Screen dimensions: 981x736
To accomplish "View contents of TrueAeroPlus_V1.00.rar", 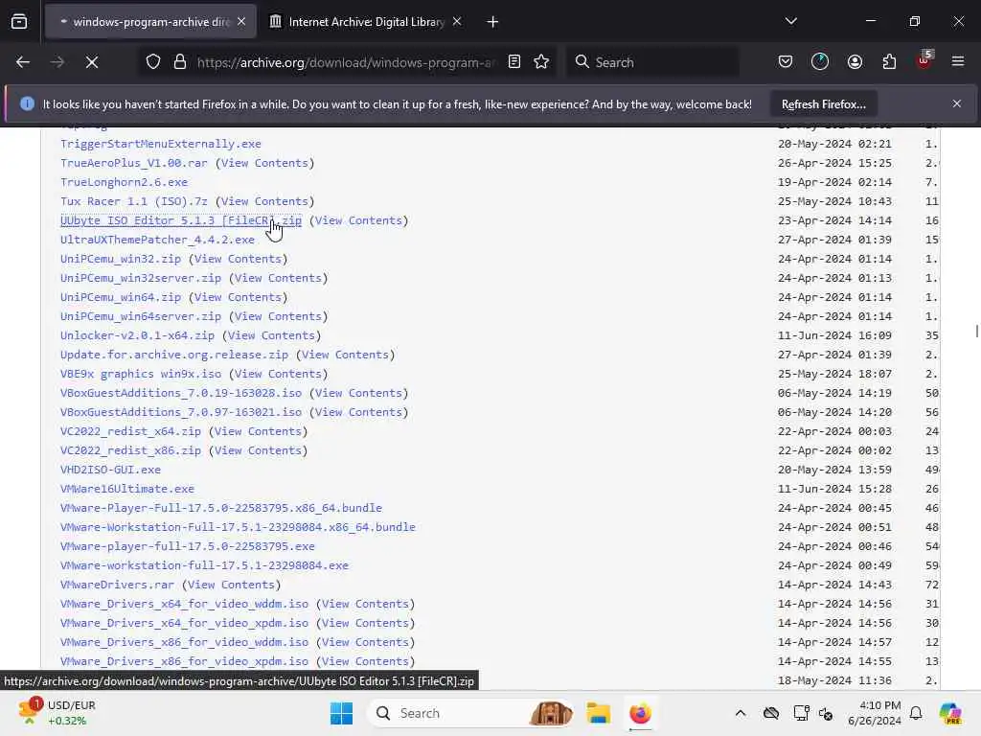I will [x=264, y=163].
